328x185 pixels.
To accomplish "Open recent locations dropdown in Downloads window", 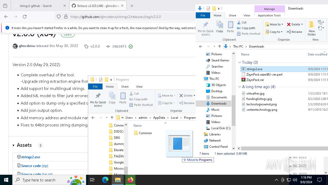I will [214, 47].
